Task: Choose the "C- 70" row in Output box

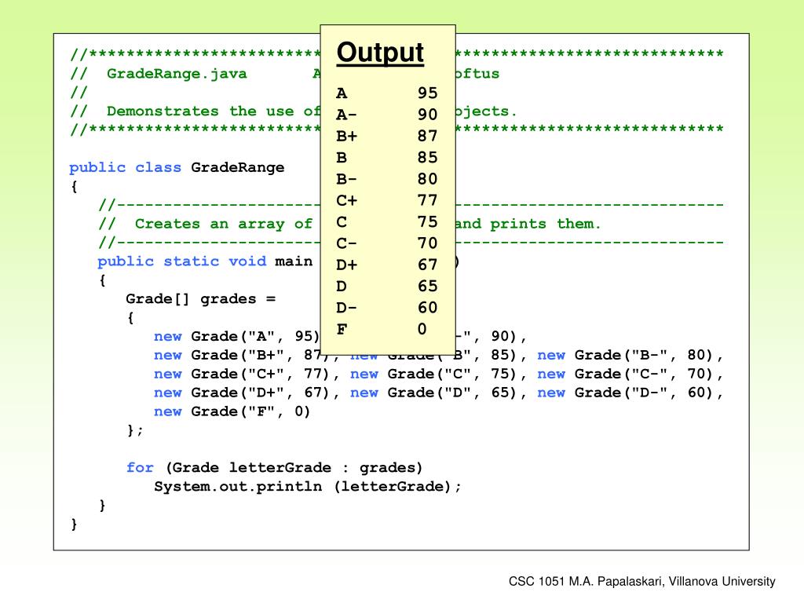Action: click(x=387, y=243)
